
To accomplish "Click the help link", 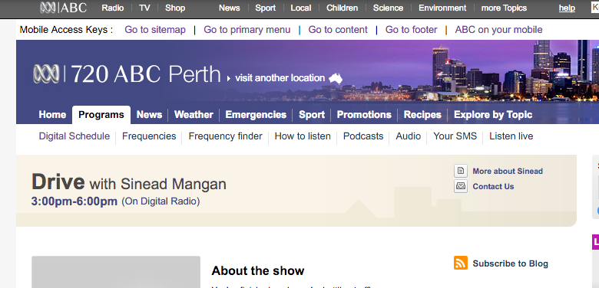I will click(x=567, y=8).
